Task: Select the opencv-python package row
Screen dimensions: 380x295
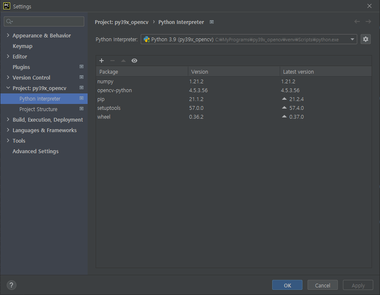Action: point(234,90)
